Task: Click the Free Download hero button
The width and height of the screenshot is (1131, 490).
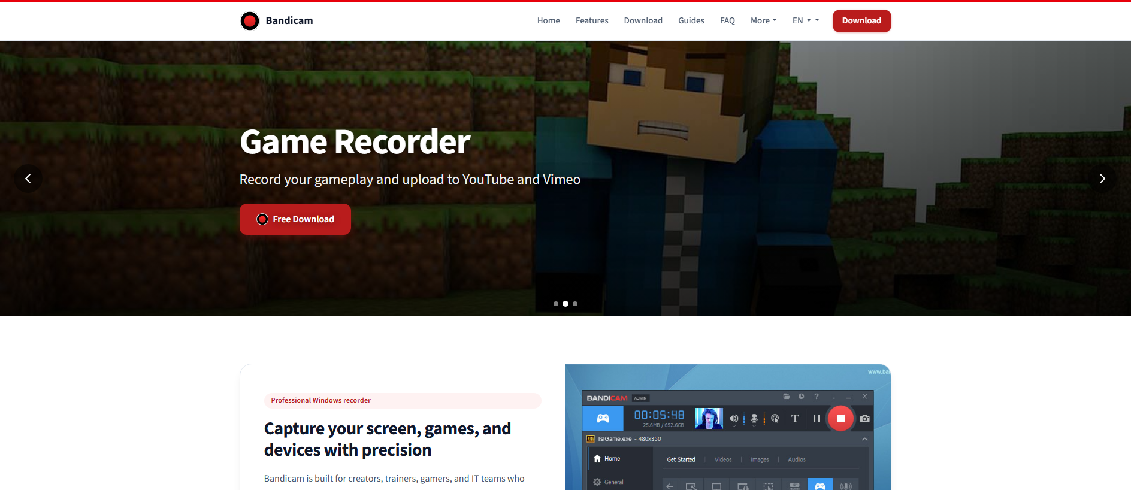Action: point(295,219)
